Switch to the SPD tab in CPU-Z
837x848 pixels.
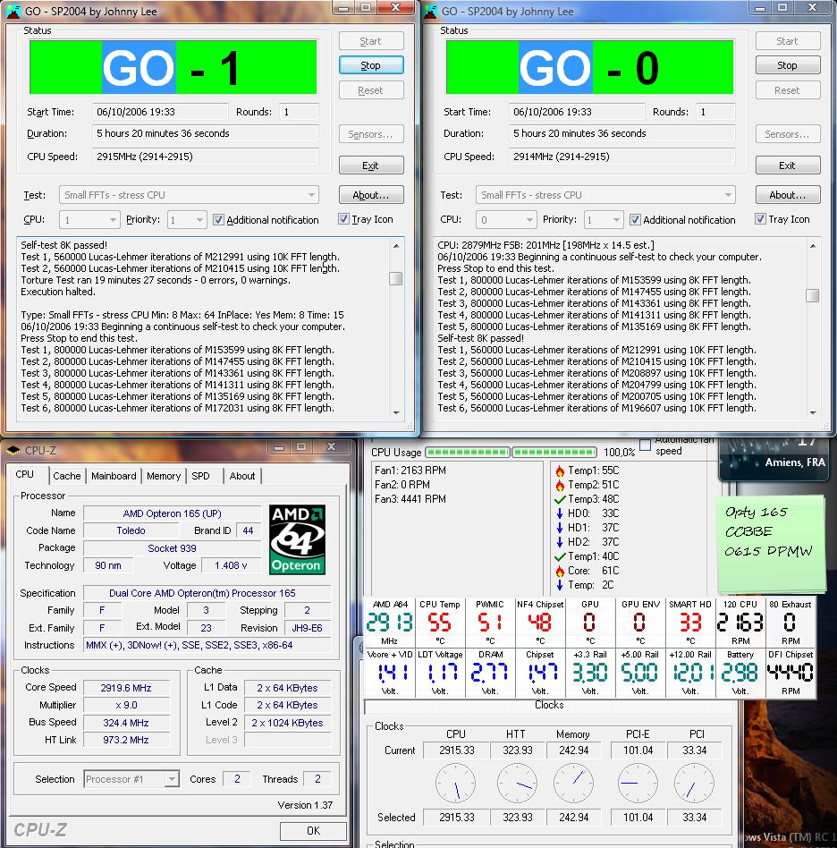[200, 476]
